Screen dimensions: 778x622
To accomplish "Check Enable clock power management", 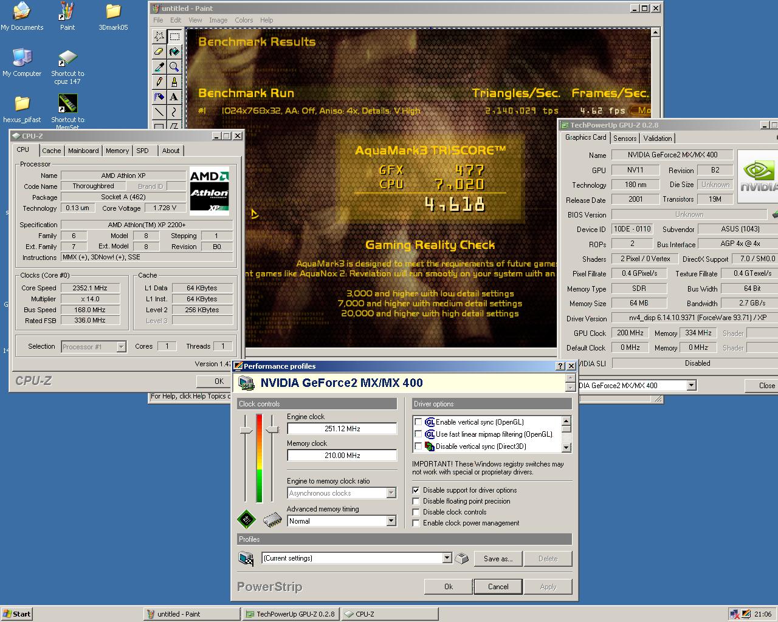I will click(x=416, y=523).
